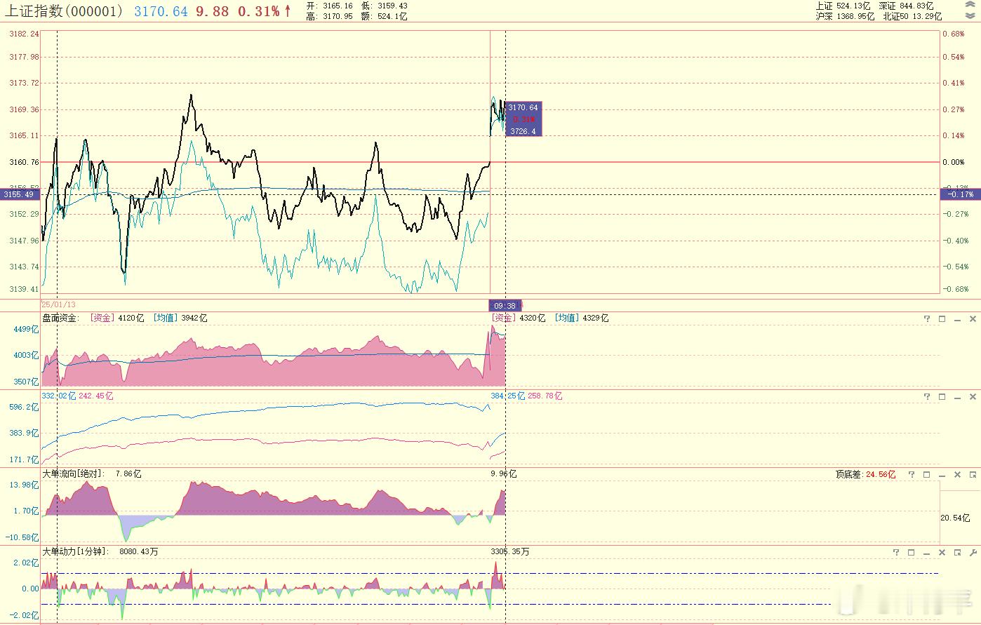This screenshot has width=981, height=625.
Task: Click the 20.54亿 value right of 大单流向
Action: tap(955, 518)
